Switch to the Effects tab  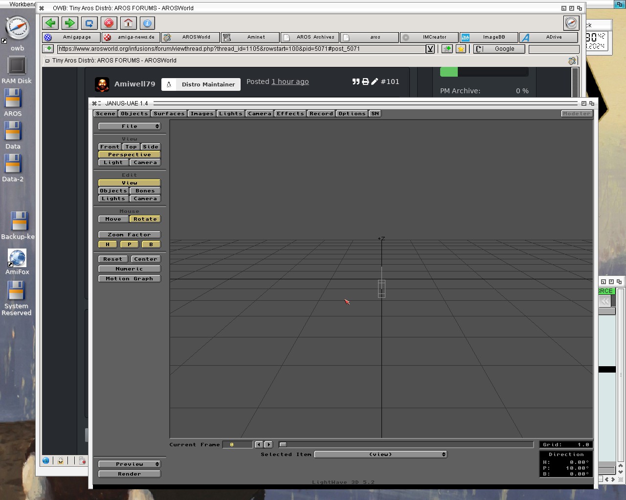[x=290, y=114]
